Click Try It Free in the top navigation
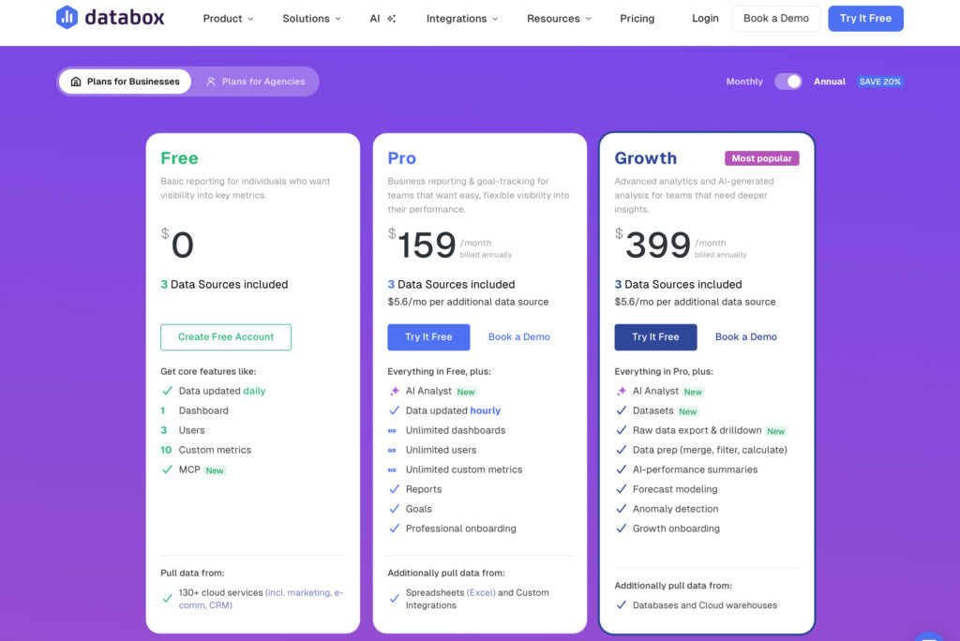The height and width of the screenshot is (641, 960). pyautogui.click(x=865, y=18)
